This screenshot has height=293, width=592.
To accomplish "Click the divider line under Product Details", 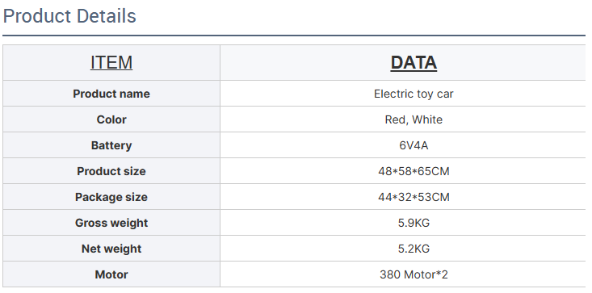I will (294, 36).
